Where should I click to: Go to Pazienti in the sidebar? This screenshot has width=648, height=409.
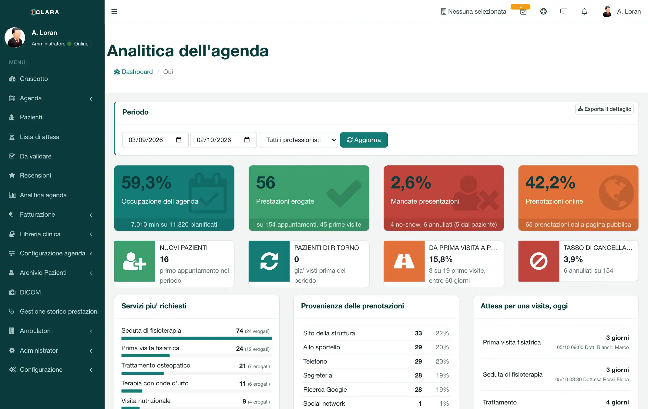[x=52, y=117]
